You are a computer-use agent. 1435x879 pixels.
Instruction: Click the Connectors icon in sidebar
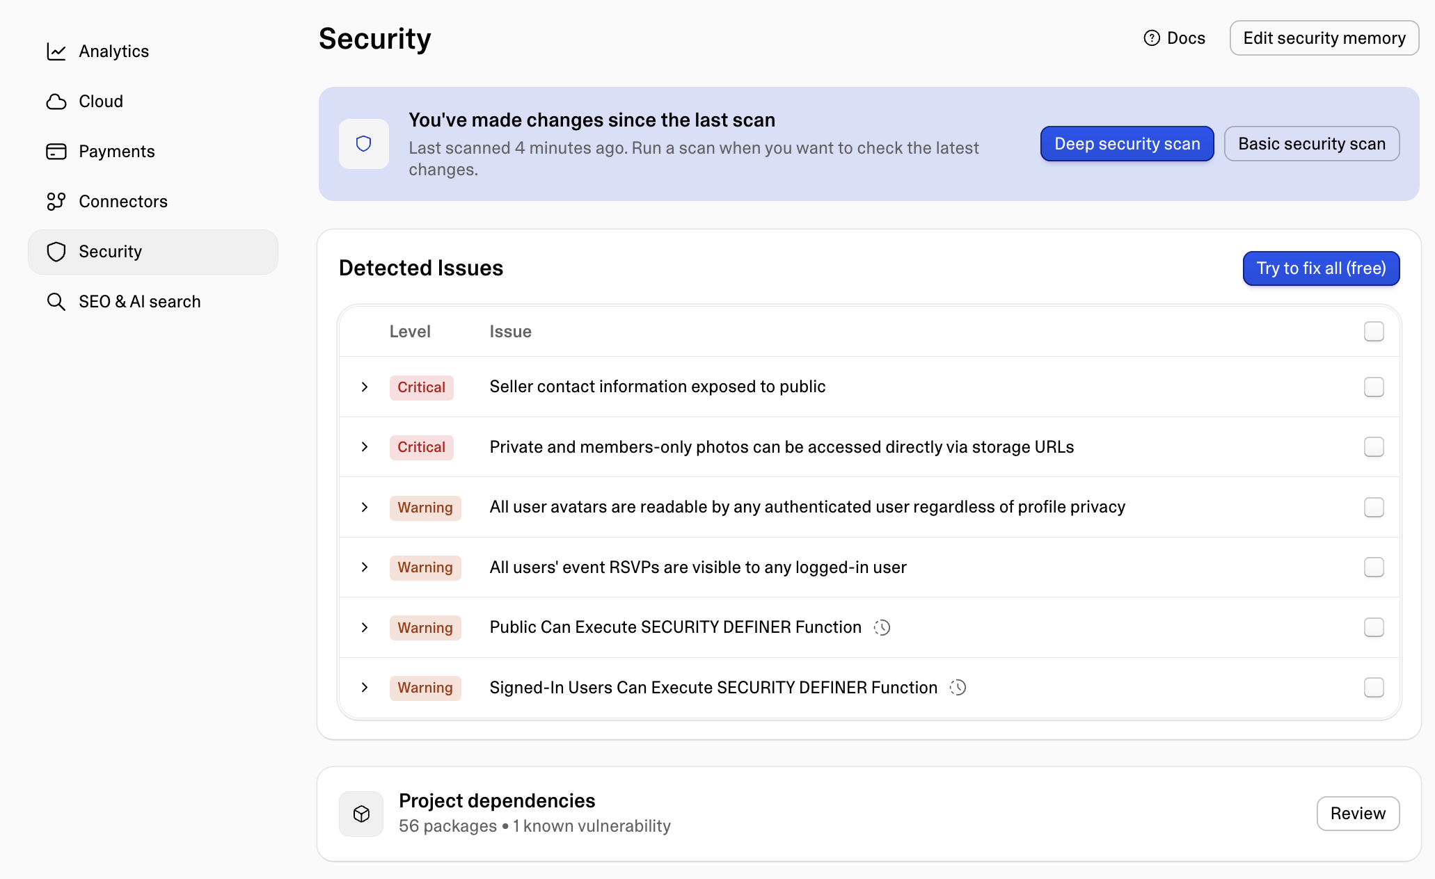coord(56,202)
